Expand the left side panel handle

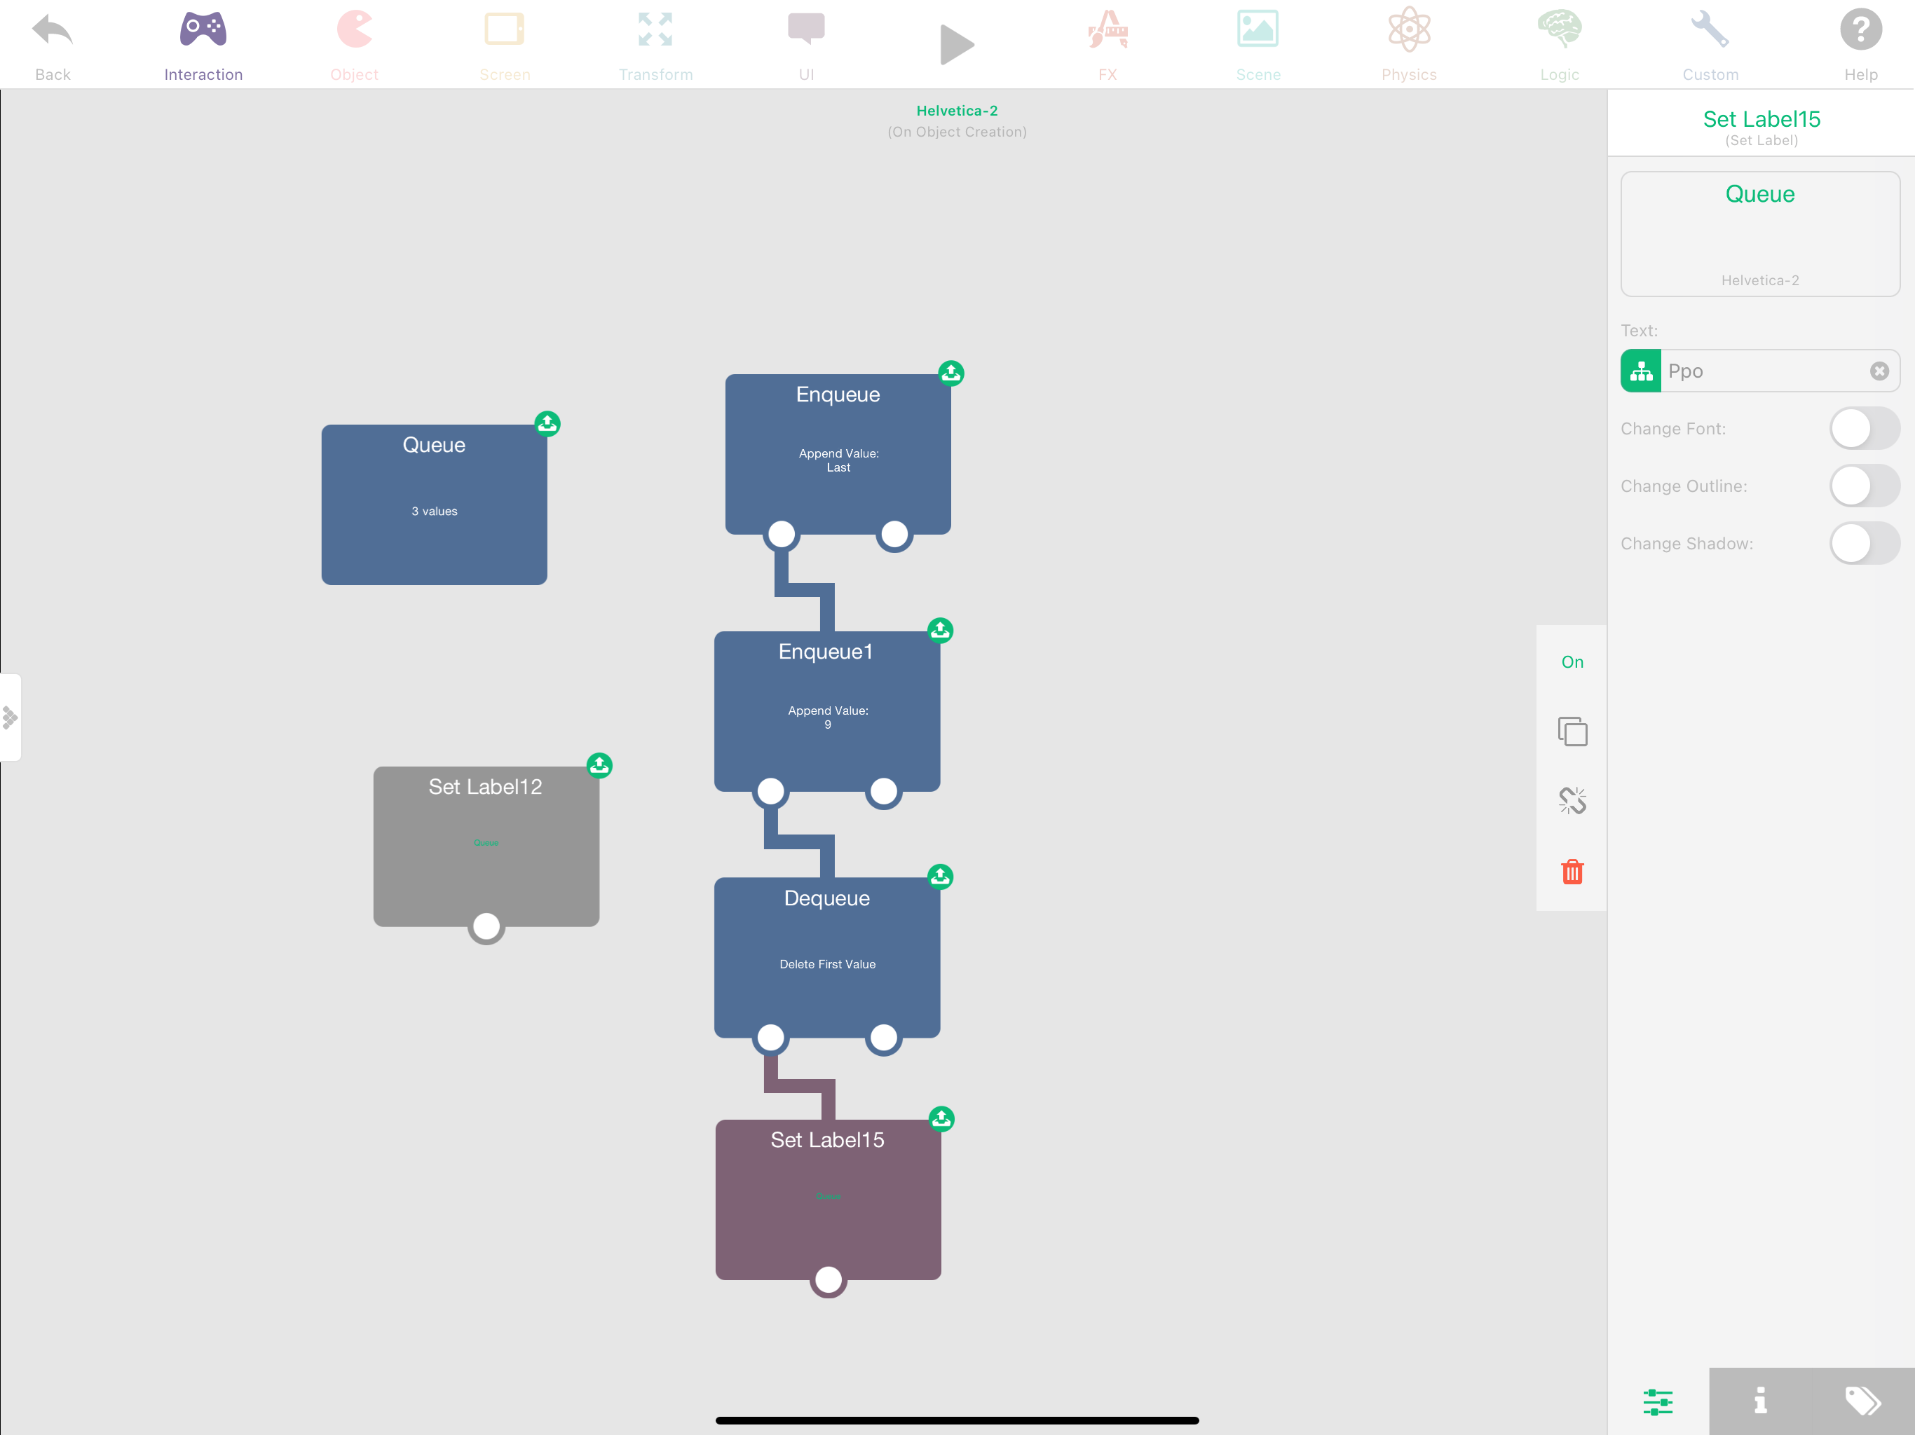(11, 717)
